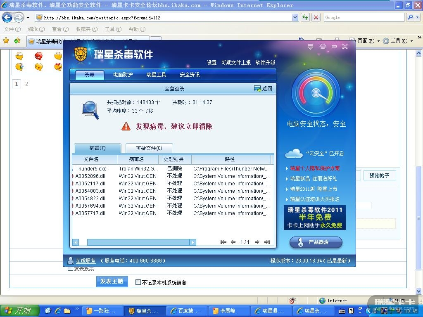
Task: Switch to the 电脑防护 tab
Action: click(123, 75)
